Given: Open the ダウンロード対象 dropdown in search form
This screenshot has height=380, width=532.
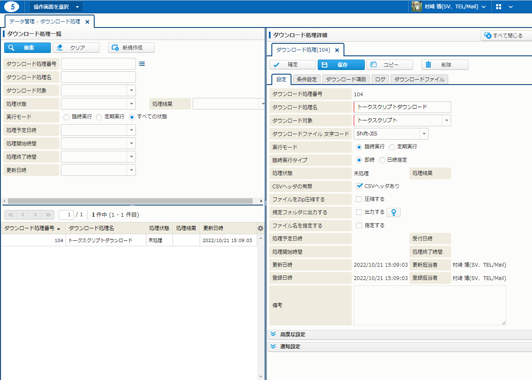Looking at the screenshot, I should (131, 90).
